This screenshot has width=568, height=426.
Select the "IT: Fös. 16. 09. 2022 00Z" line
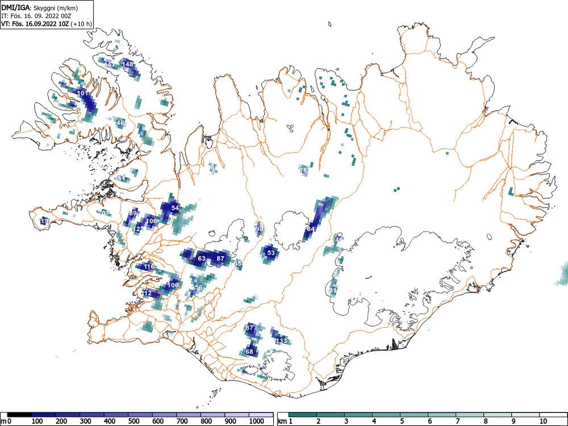click(35, 16)
